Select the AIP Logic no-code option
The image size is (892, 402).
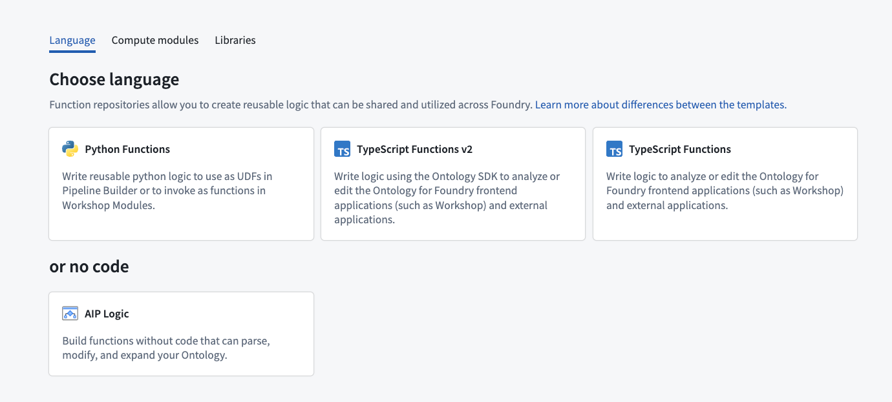click(x=181, y=333)
